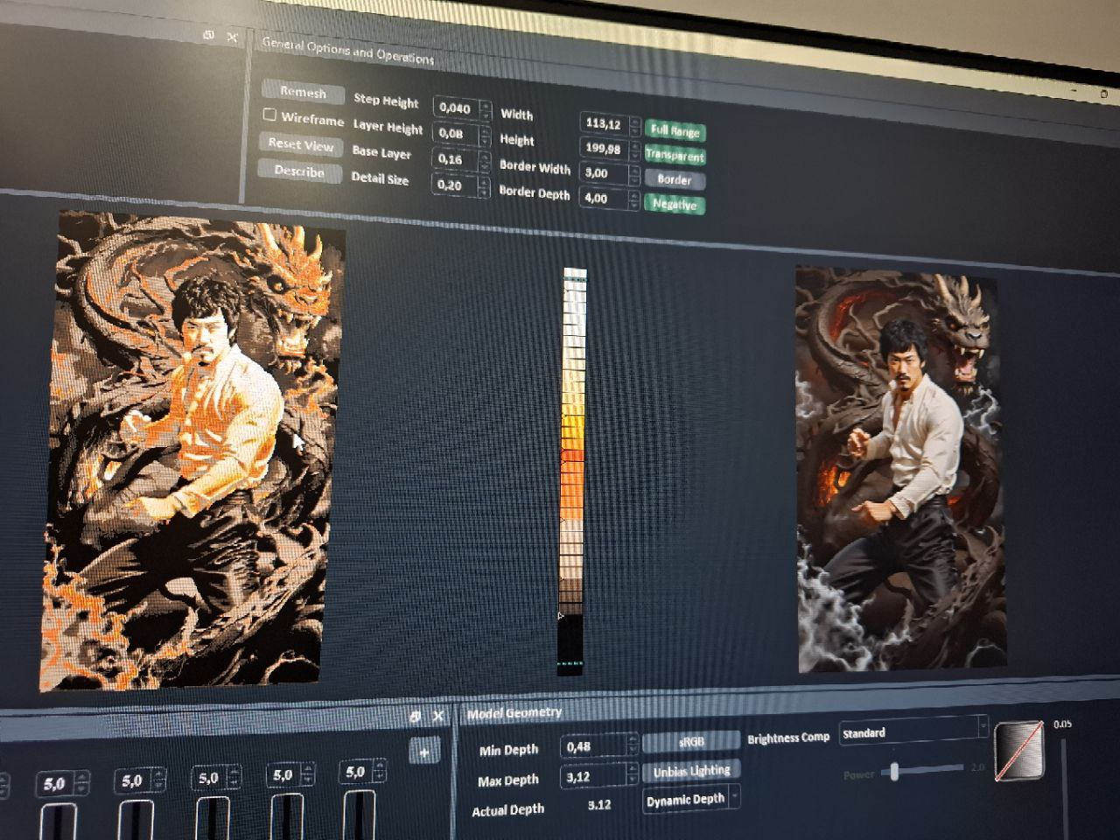Click the Brightness Comp label
Image resolution: width=1120 pixels, height=840 pixels.
coord(788,738)
